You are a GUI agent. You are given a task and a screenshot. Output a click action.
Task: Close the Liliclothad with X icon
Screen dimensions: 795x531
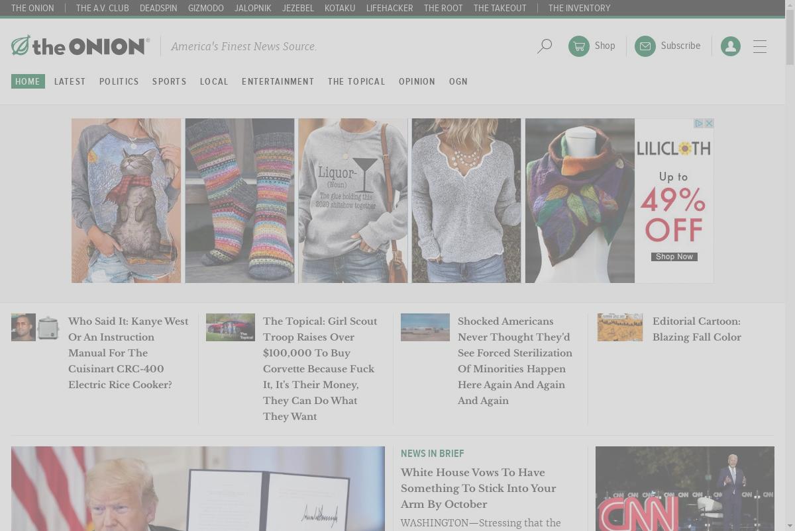coord(709,124)
